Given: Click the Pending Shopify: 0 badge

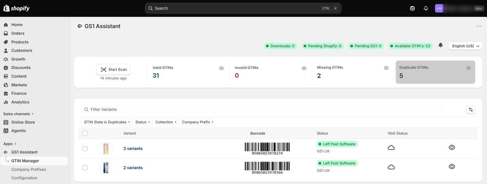Looking at the screenshot, I should (x=322, y=46).
